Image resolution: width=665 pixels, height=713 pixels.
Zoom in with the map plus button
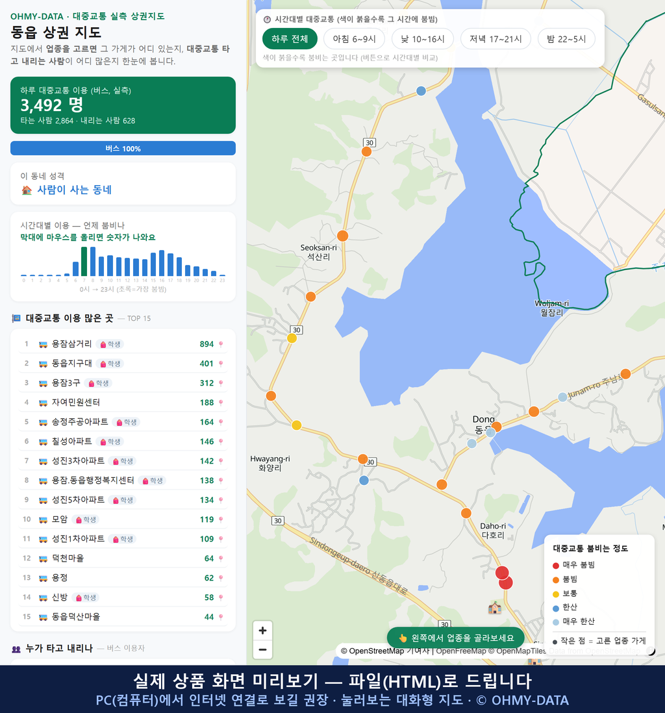[262, 631]
